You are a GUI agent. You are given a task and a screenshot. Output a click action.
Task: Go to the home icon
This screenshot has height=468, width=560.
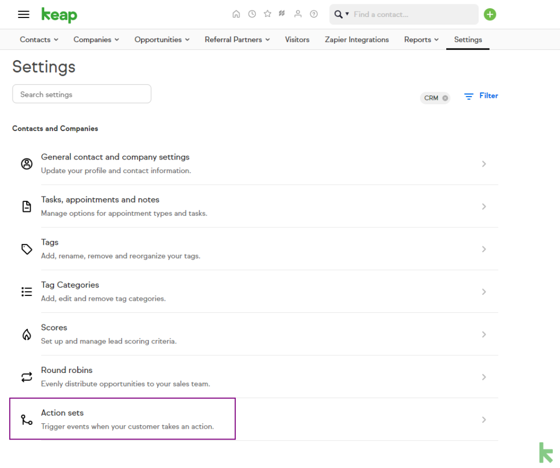click(236, 14)
